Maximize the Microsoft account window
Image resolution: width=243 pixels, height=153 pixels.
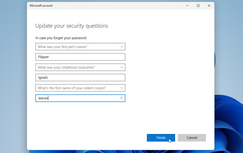click(x=198, y=6)
